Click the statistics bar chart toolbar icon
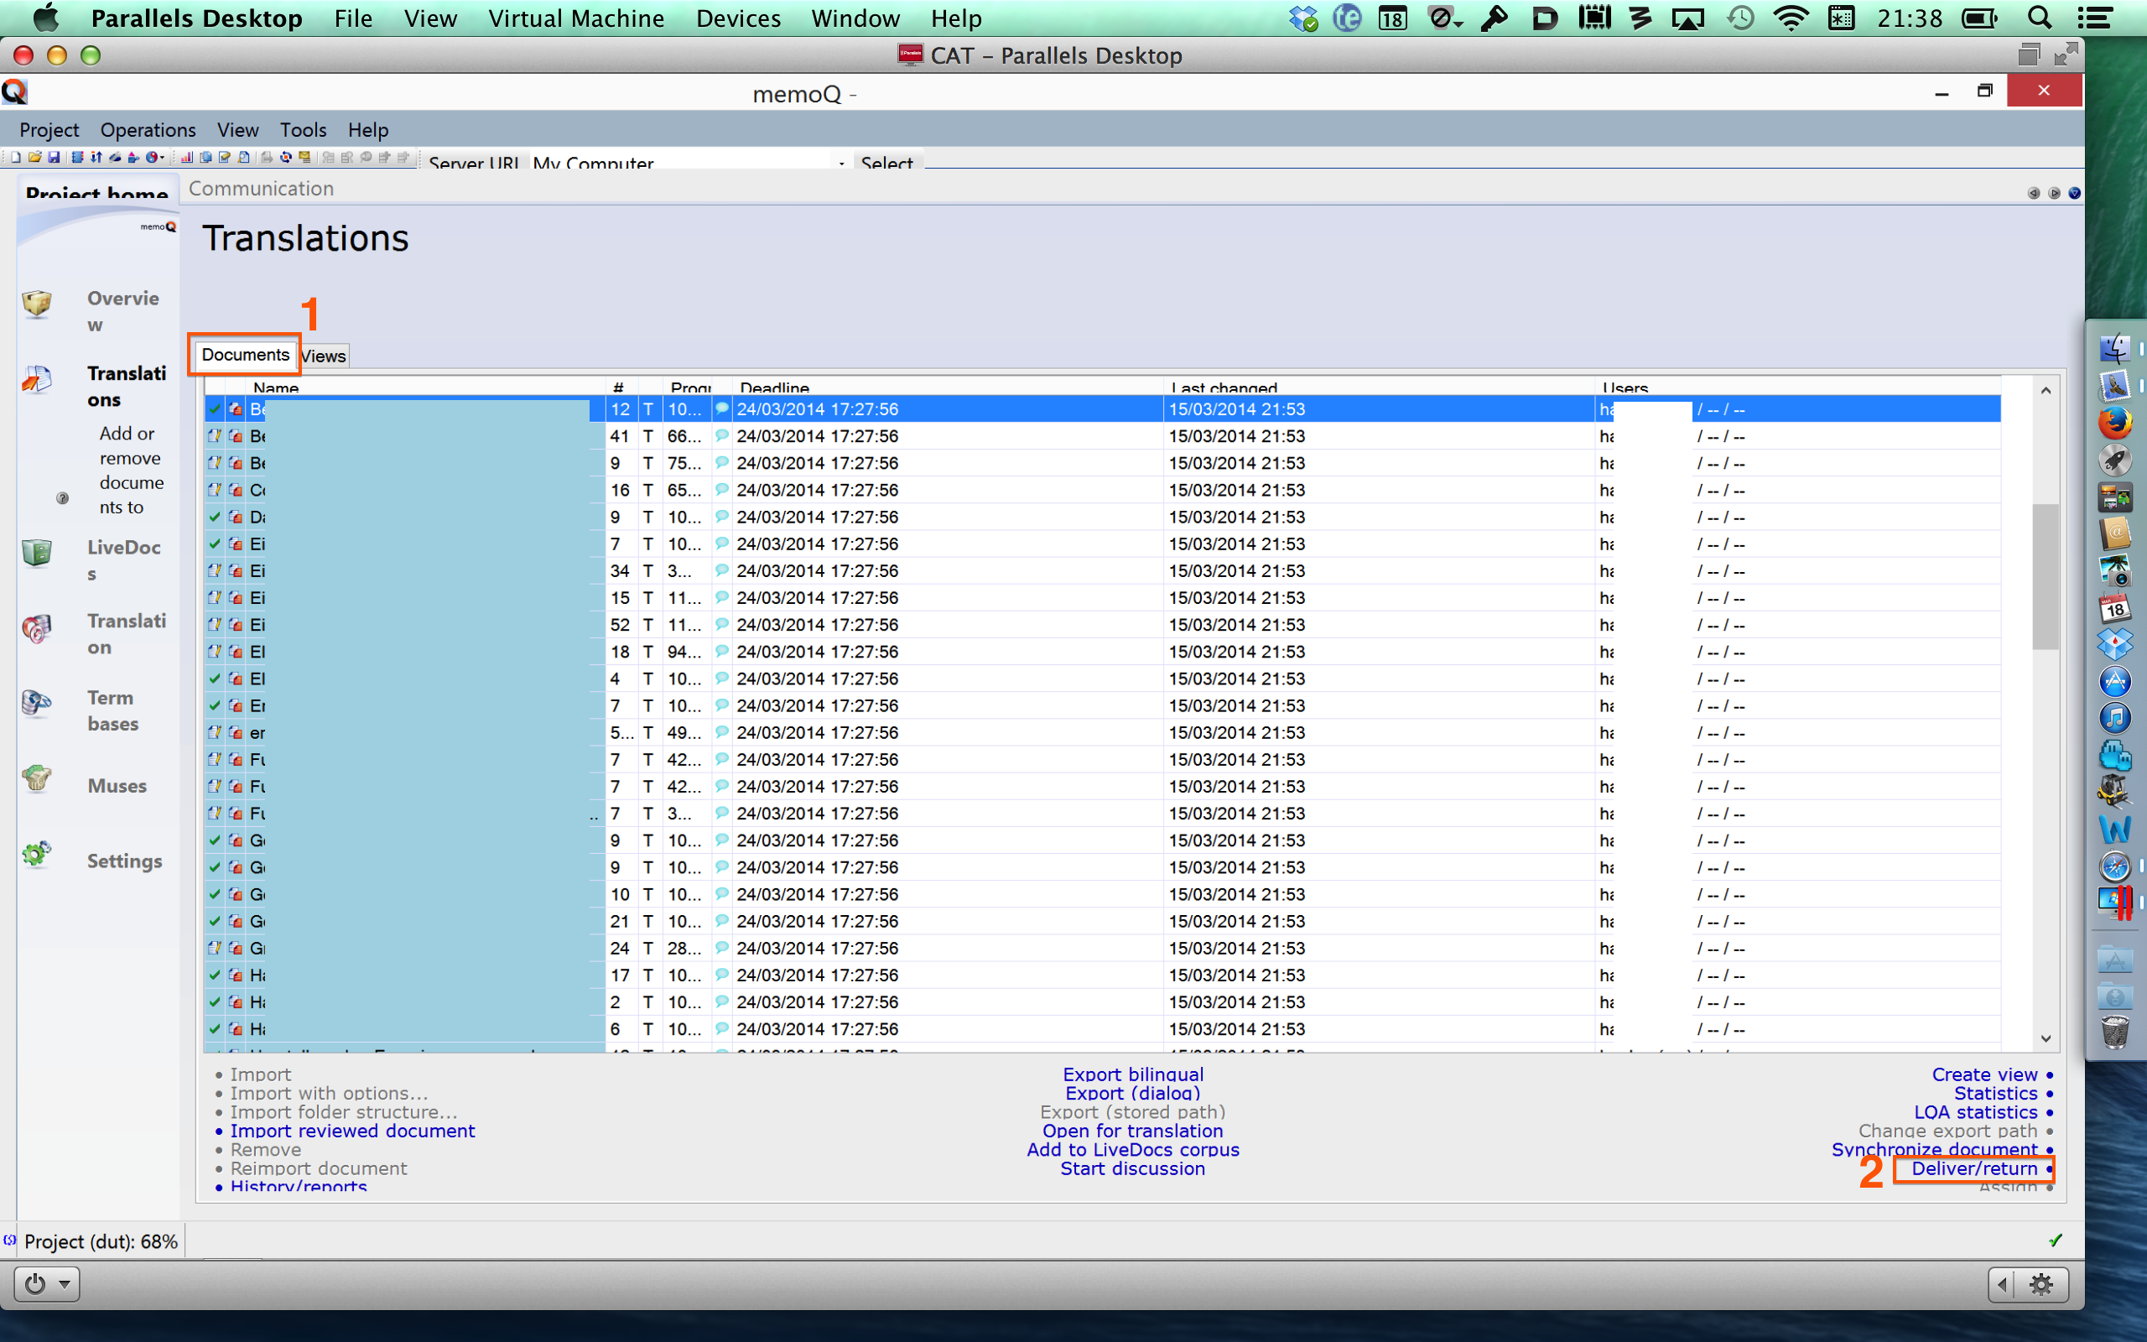The image size is (2147, 1342). [x=186, y=158]
